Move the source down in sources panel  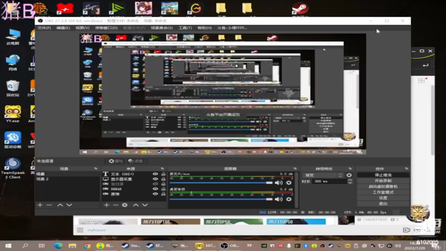coord(145,205)
